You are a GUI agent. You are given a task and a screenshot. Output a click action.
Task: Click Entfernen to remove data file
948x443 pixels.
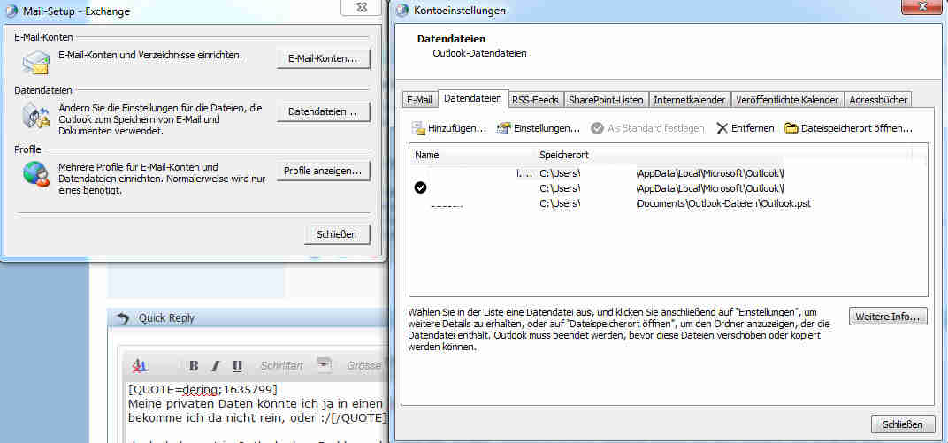coord(745,128)
